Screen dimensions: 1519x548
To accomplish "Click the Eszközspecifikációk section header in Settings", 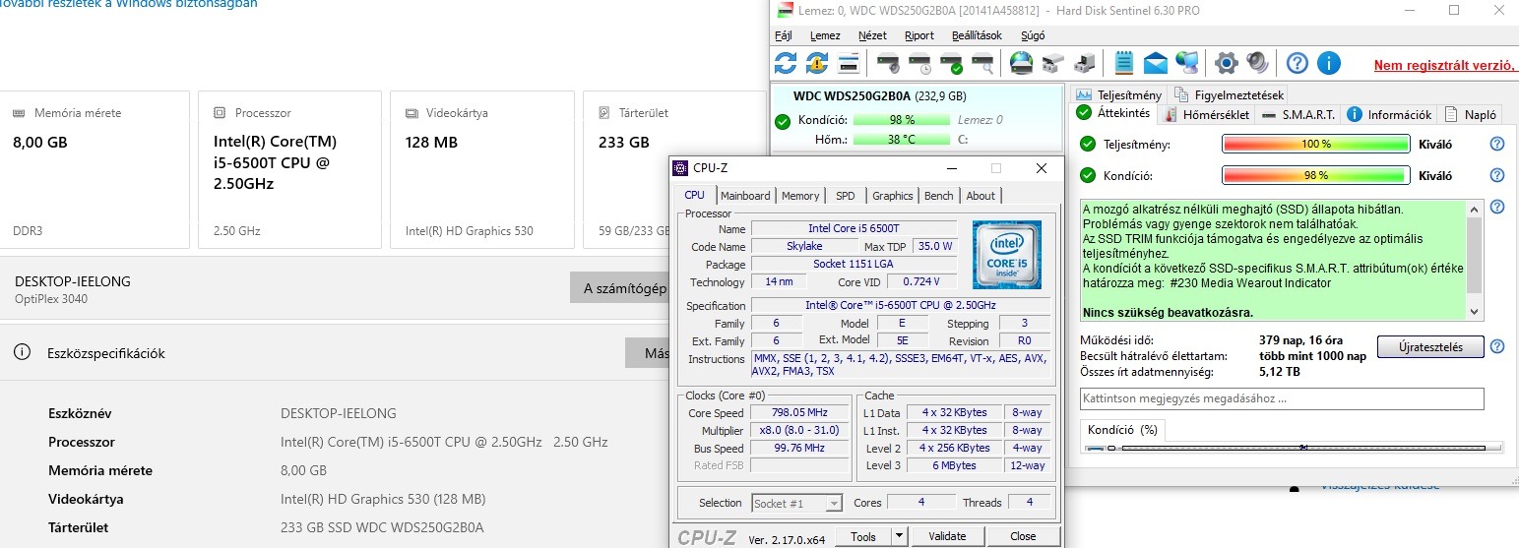I will point(106,352).
